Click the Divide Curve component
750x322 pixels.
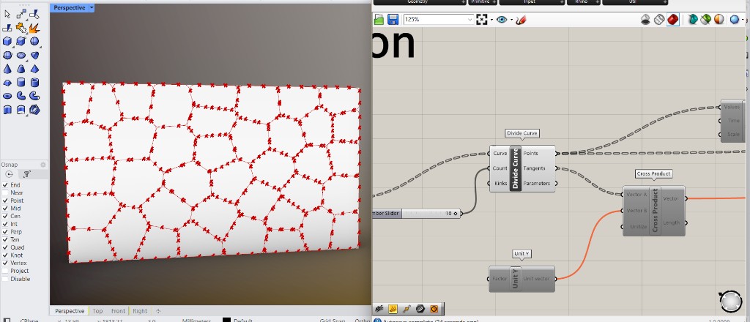[522, 168]
